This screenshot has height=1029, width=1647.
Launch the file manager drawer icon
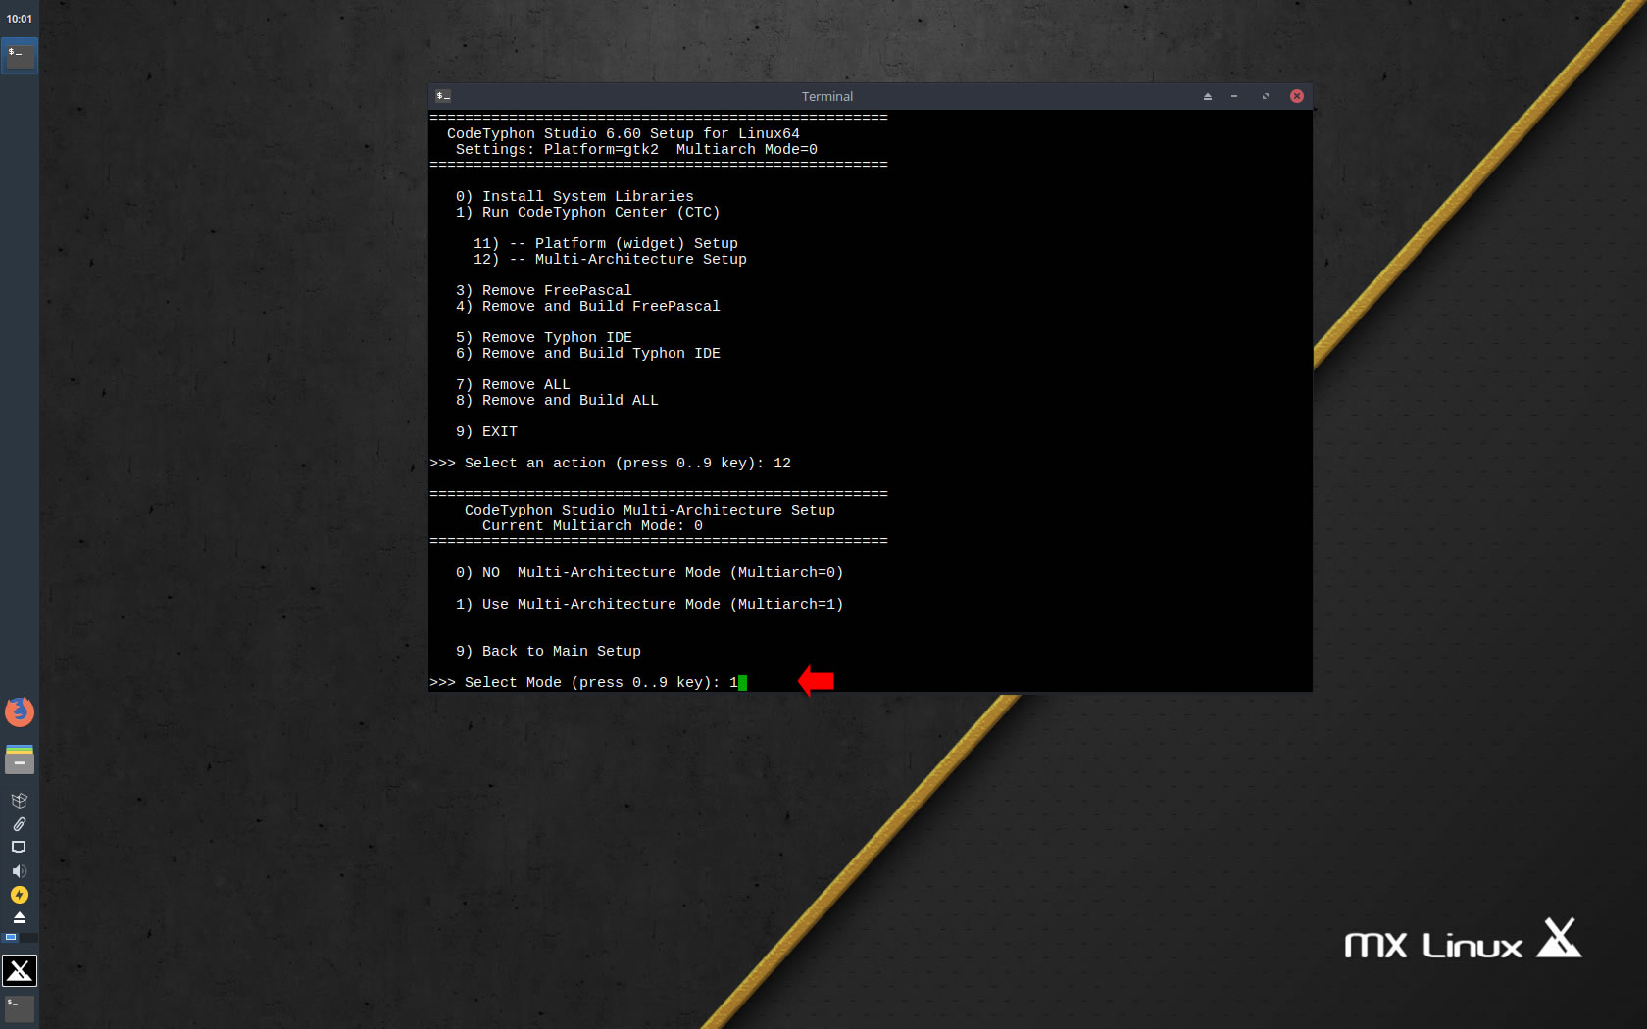click(x=20, y=759)
